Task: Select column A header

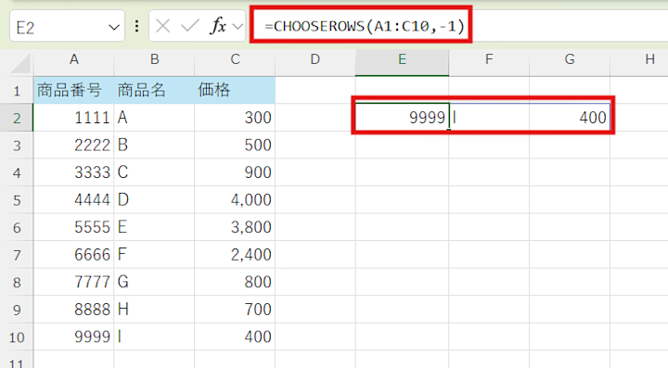Action: point(73,59)
